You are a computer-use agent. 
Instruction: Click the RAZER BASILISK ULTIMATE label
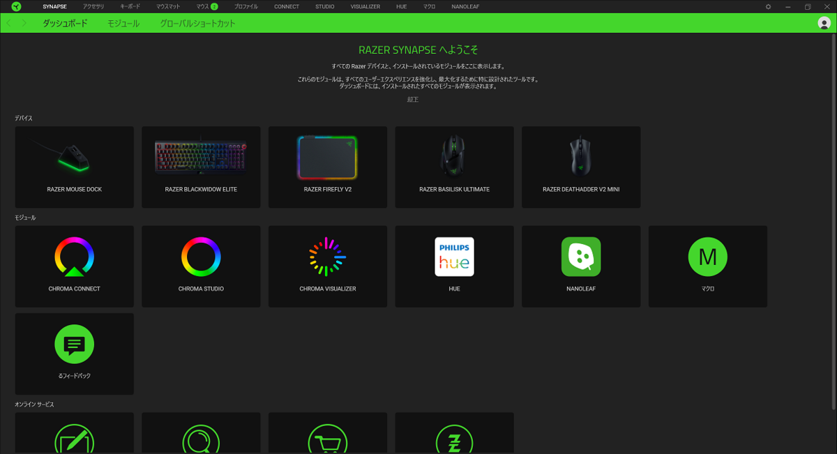tap(455, 190)
